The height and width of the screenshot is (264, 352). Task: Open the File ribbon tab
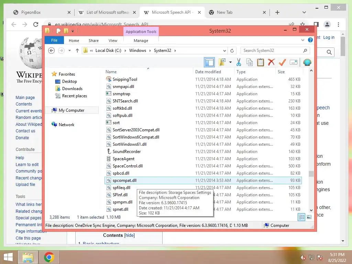(54, 40)
